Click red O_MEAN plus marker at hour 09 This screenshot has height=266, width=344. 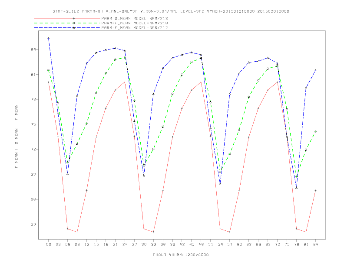[x=77, y=232]
